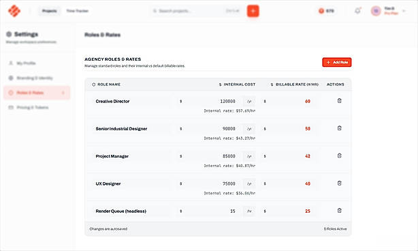Click the Settings gear icon in sidebar
The height and width of the screenshot is (251, 418).
tap(9, 34)
